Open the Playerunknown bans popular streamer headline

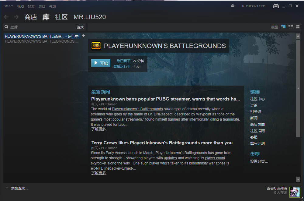click(x=166, y=99)
